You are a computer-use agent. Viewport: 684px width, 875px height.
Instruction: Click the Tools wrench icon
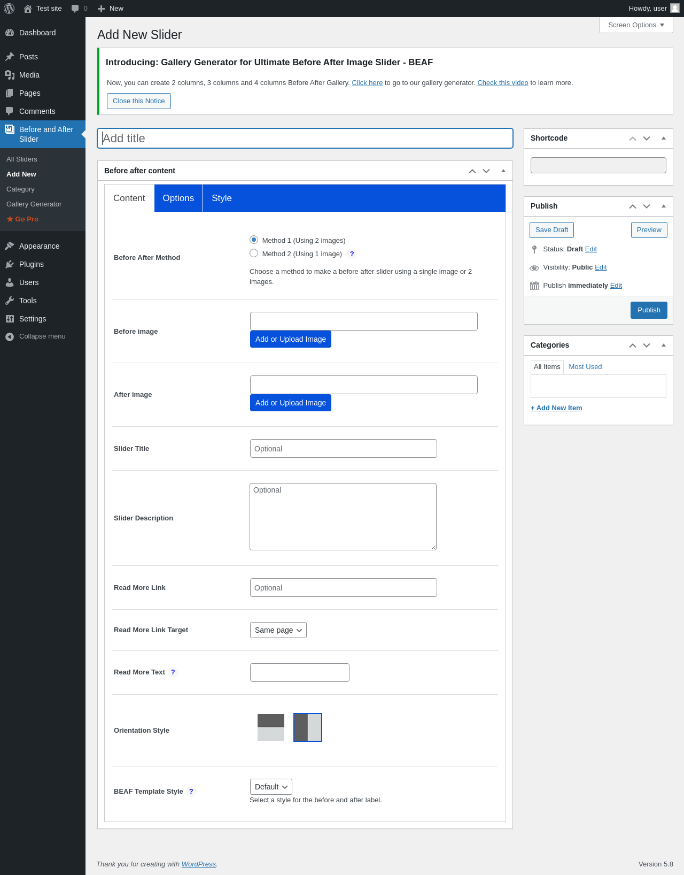tap(10, 301)
